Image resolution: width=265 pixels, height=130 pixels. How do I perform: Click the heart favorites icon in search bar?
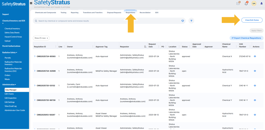[182, 21]
